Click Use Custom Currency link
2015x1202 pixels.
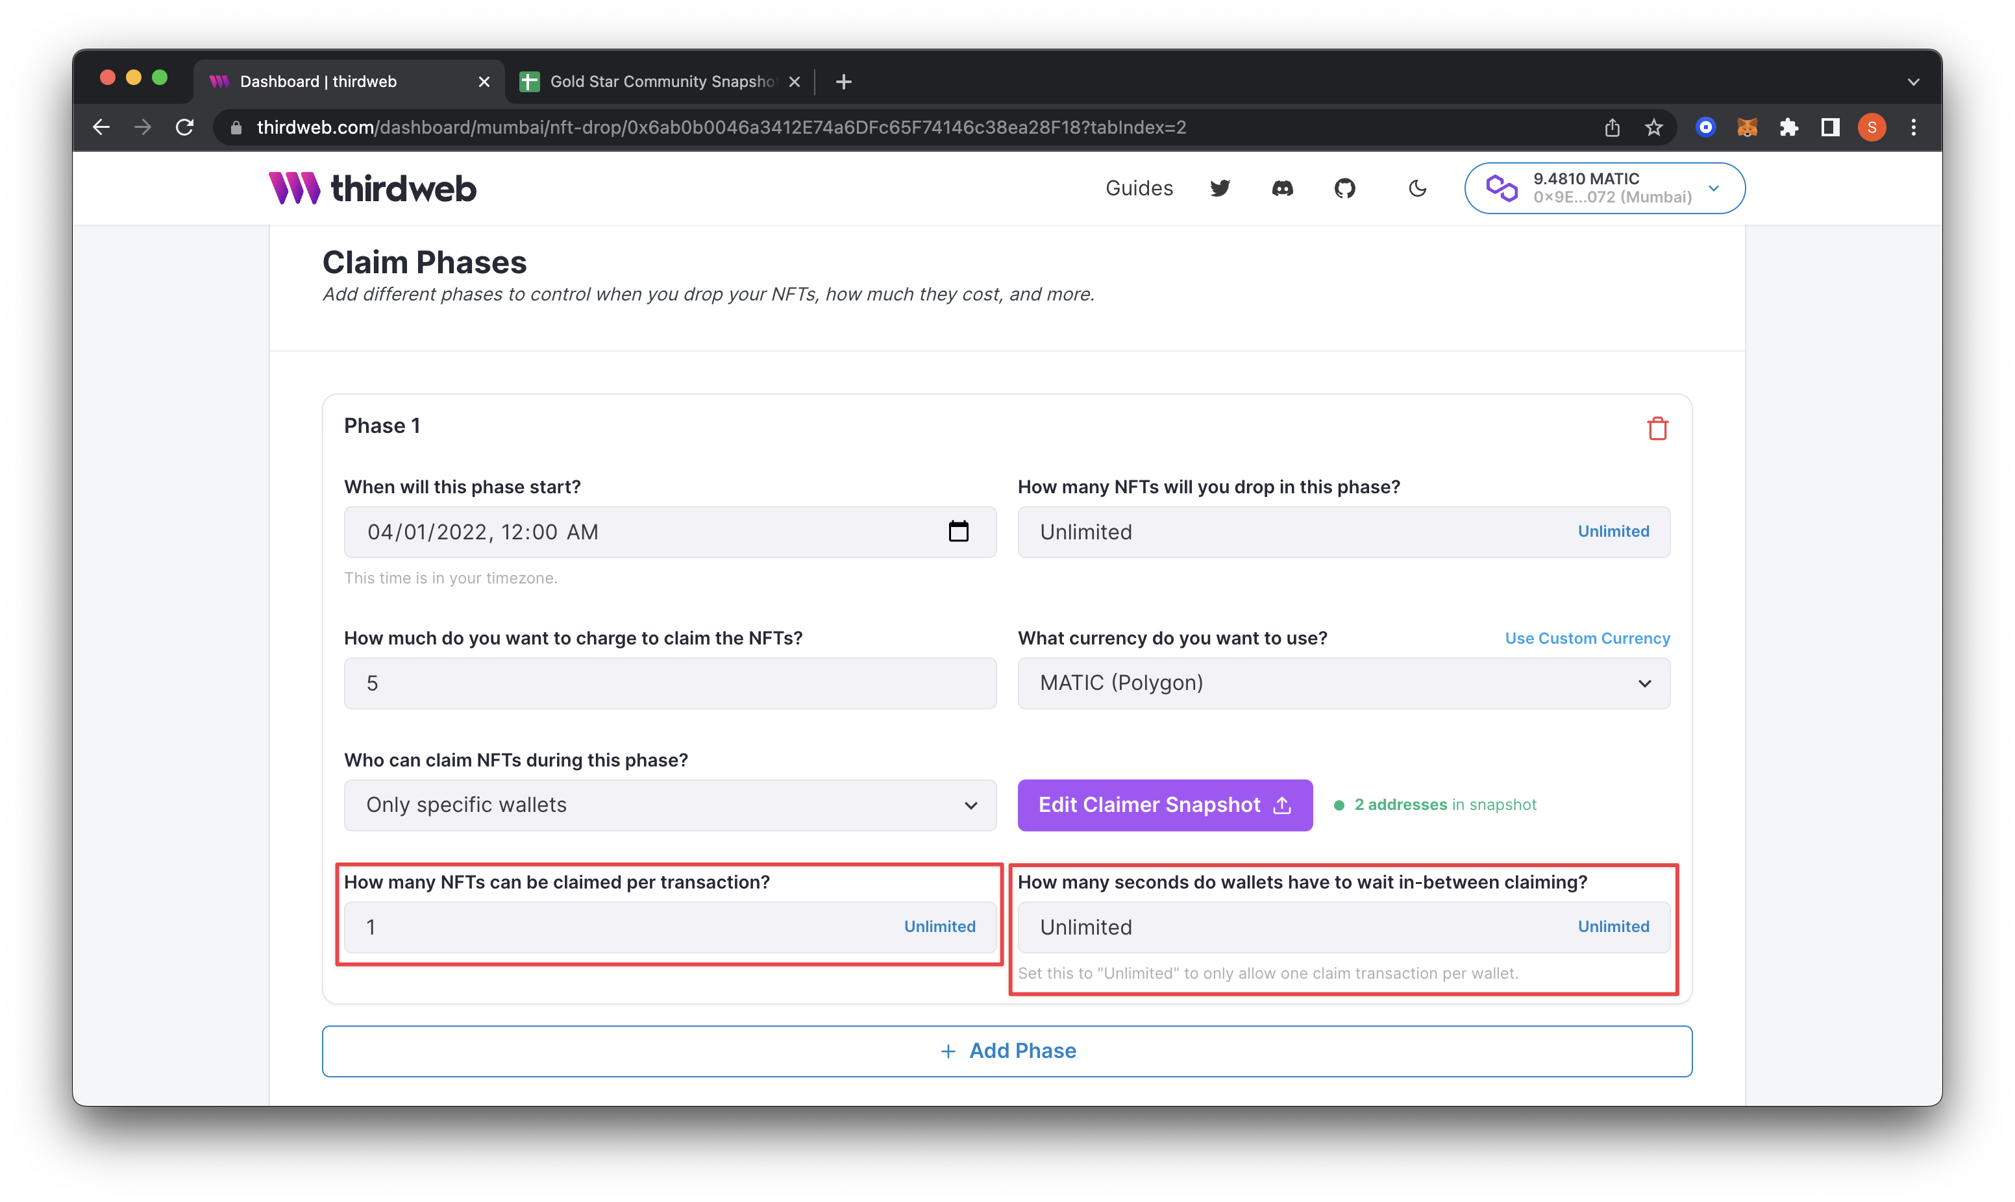(x=1587, y=638)
